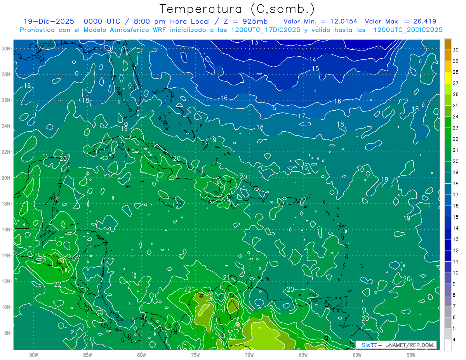Click the '23' contour label on map
This screenshot has height=360, width=466.
point(232,336)
